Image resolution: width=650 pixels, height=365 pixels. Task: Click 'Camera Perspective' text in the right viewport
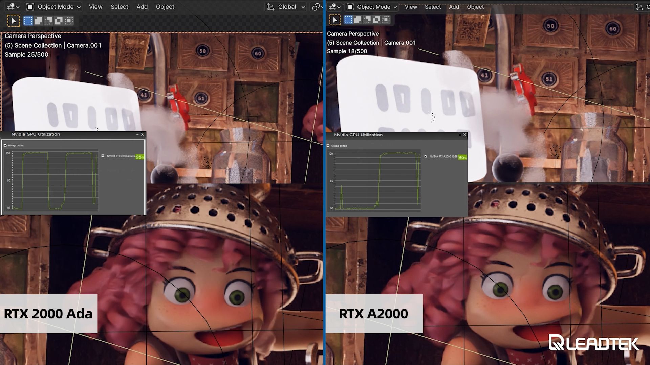click(353, 34)
